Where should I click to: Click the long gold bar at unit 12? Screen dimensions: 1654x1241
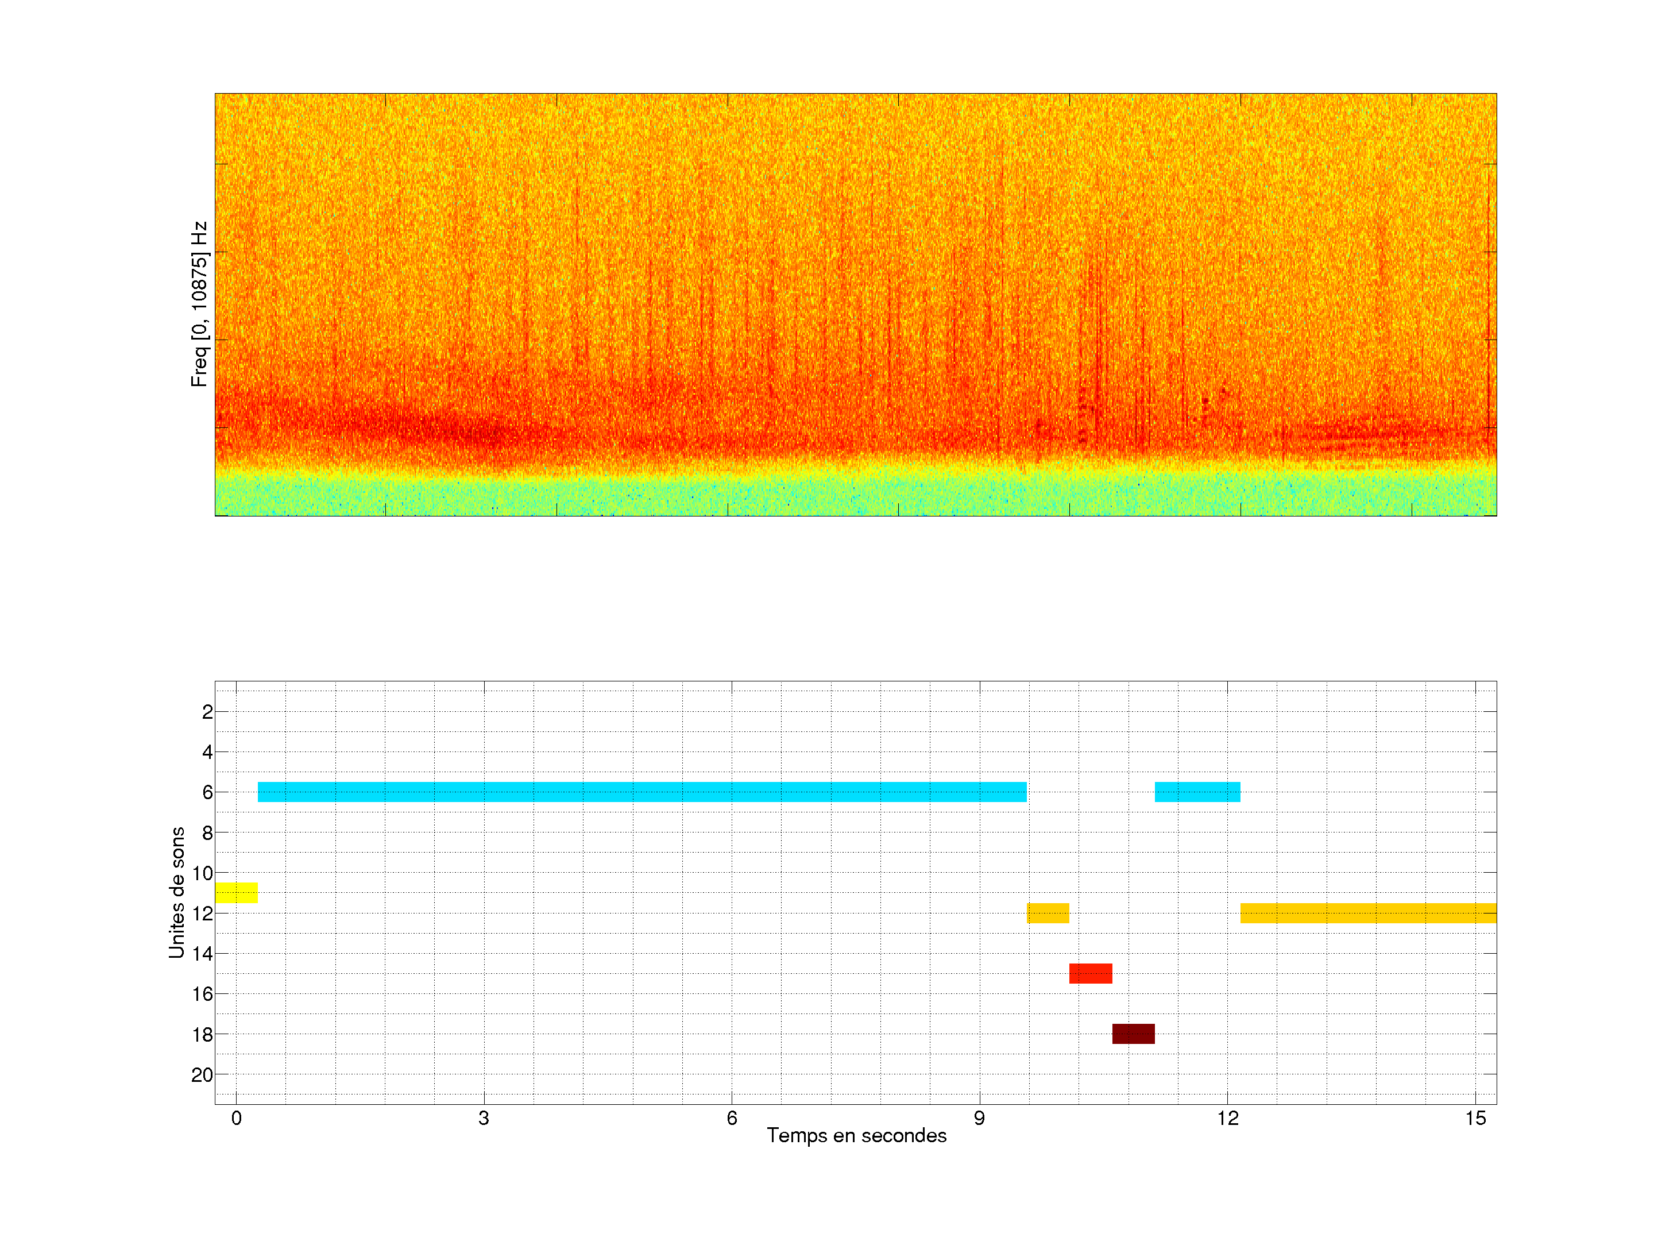(x=1367, y=912)
